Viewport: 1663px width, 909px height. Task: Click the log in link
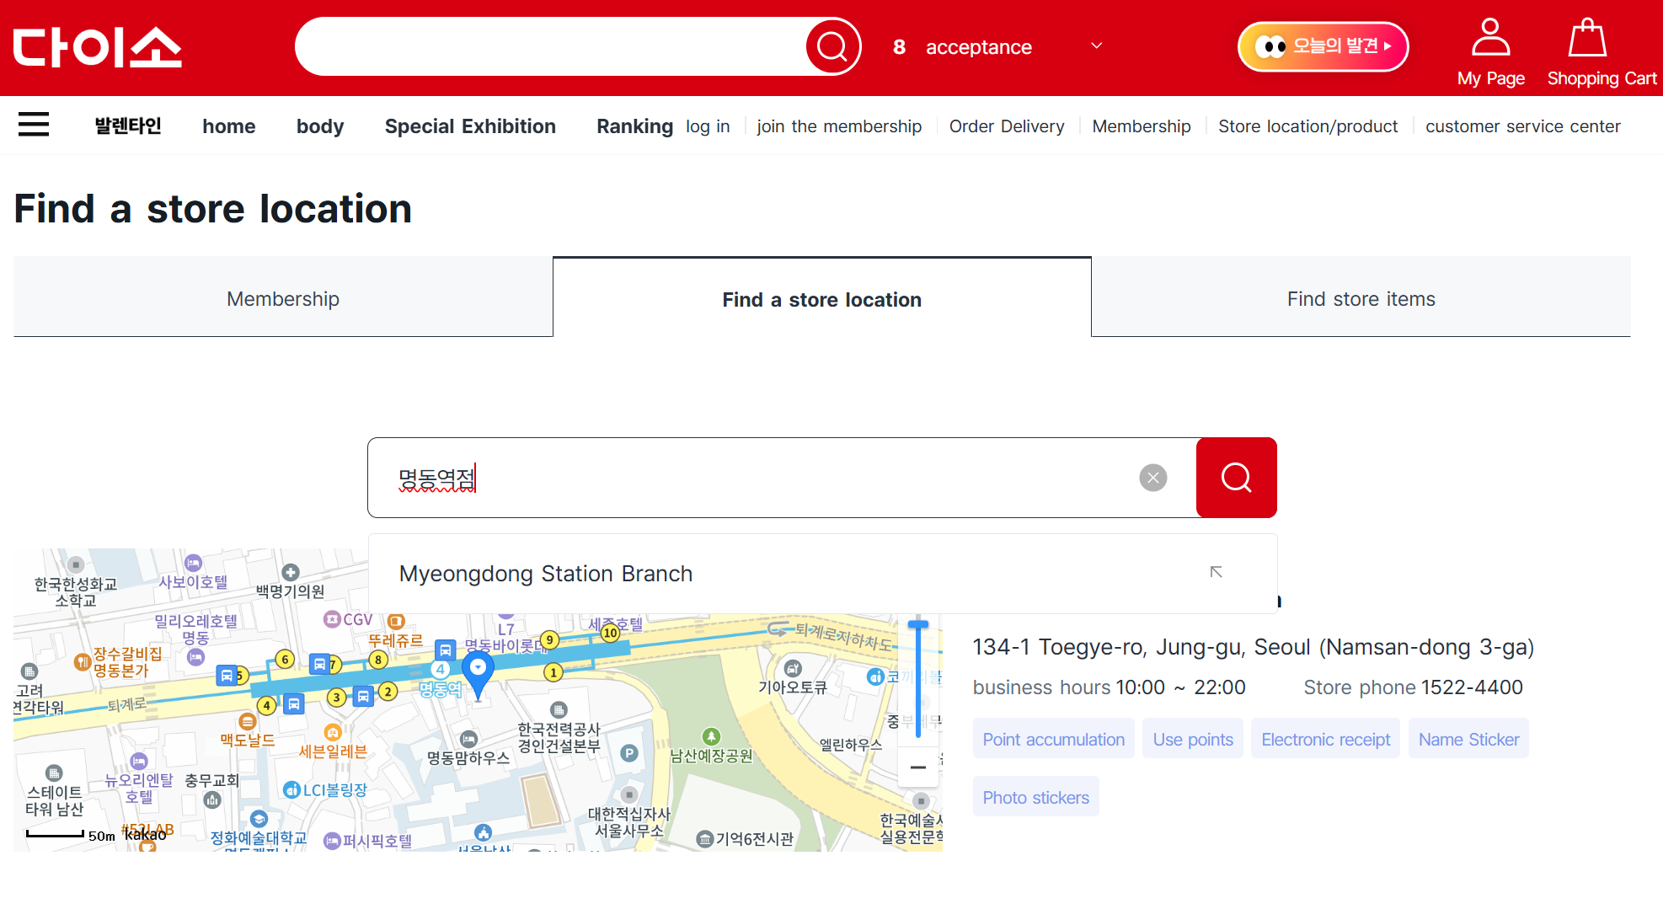tap(708, 126)
